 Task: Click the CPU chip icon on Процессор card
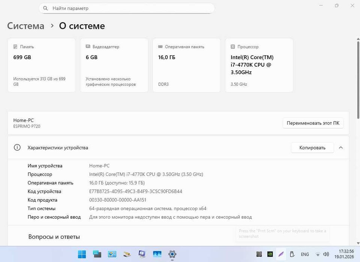(x=233, y=46)
